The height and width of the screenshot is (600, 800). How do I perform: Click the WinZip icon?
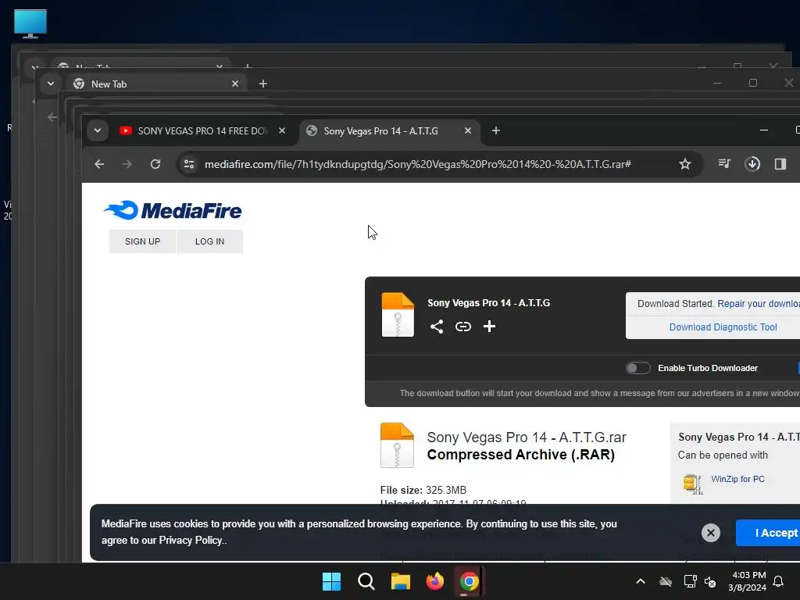(x=693, y=484)
